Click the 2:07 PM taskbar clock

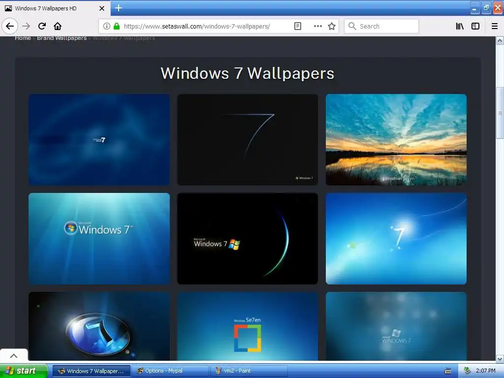[486, 371]
